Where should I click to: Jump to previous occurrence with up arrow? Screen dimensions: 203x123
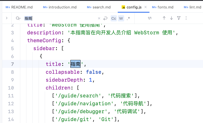[x=164, y=18]
